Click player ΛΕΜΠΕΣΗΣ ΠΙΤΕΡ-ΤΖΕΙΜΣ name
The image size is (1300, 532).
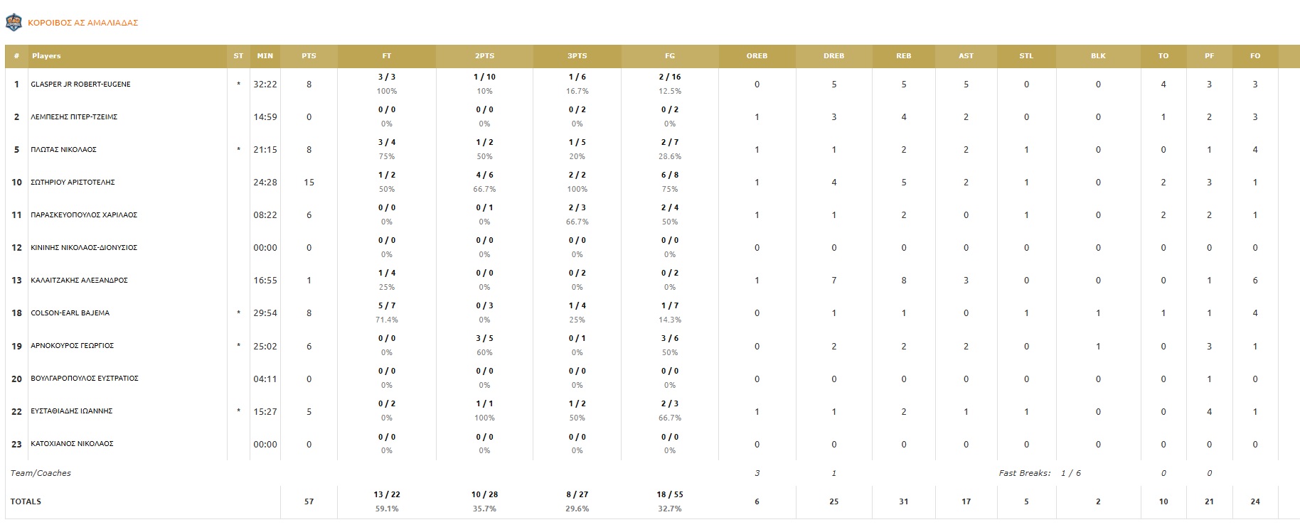(x=74, y=117)
